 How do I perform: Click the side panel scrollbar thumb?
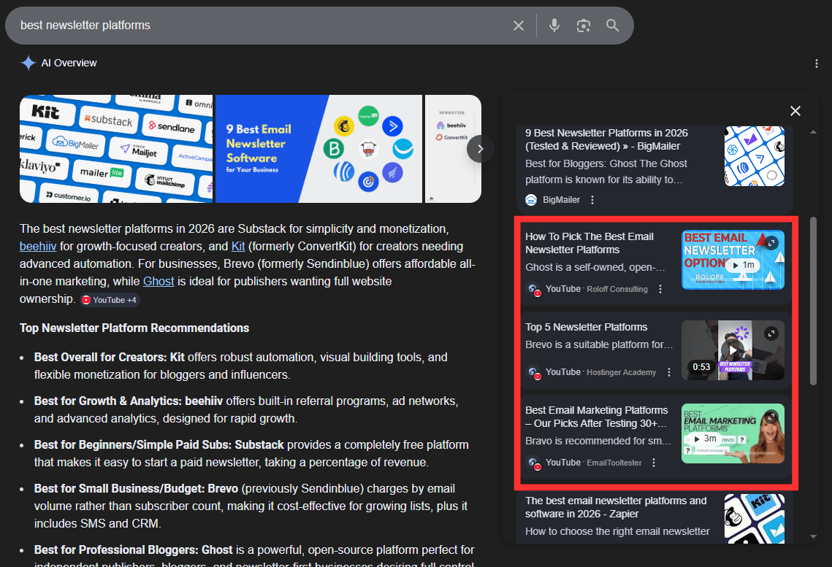point(814,301)
